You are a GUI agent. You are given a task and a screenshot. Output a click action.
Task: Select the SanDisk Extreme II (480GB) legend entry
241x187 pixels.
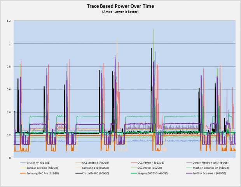[206, 173]
